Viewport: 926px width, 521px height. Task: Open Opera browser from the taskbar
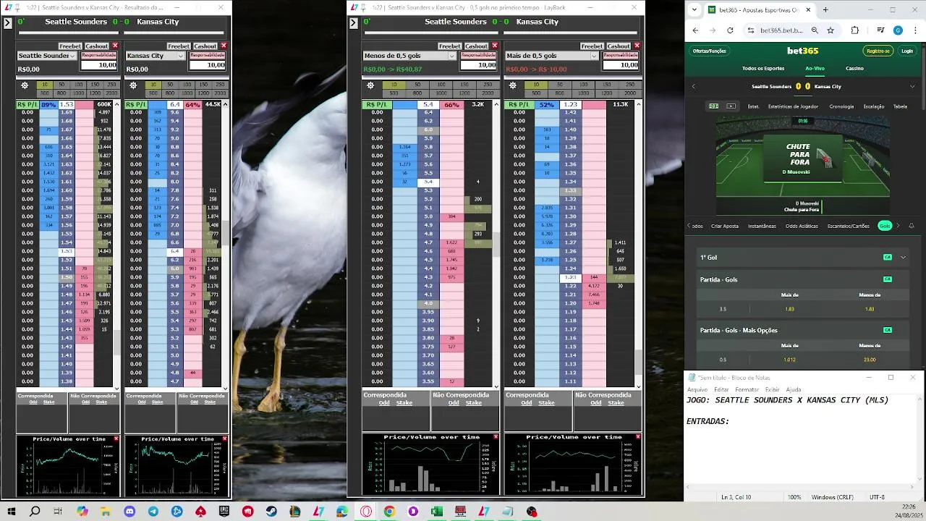(x=366, y=512)
